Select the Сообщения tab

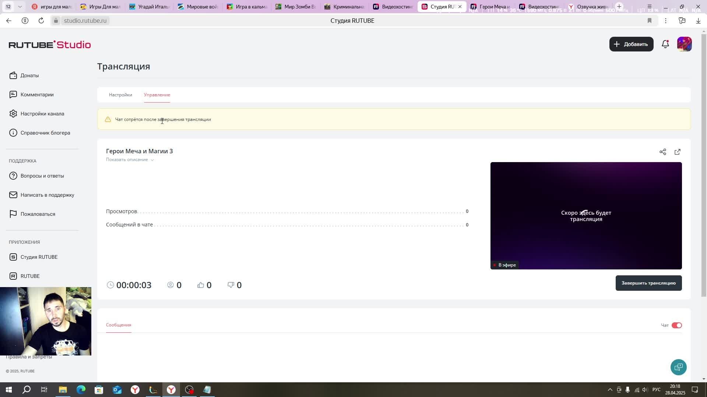[x=119, y=325]
